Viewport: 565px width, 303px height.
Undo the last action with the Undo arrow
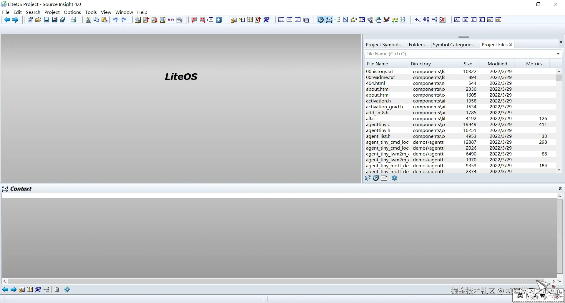coord(115,20)
